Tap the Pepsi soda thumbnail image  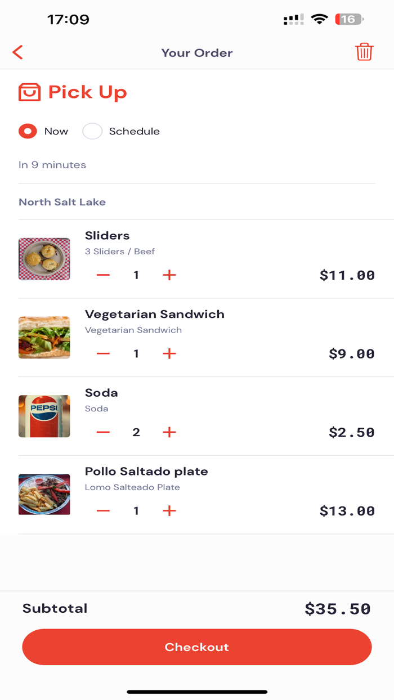point(44,416)
